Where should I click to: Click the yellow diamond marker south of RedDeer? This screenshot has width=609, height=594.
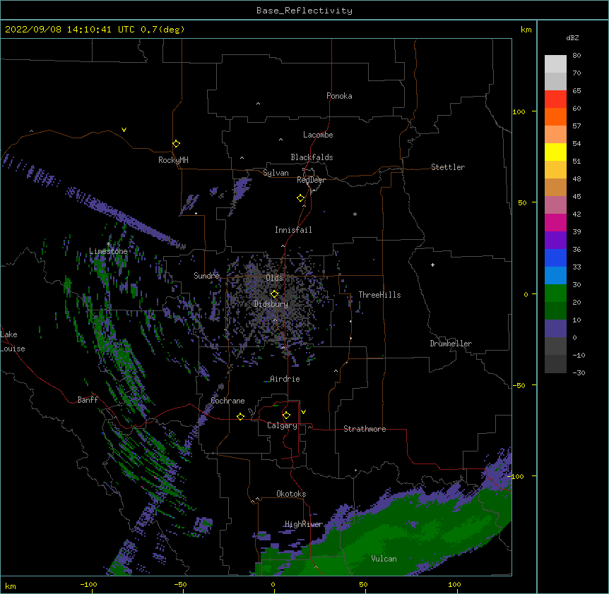click(301, 198)
